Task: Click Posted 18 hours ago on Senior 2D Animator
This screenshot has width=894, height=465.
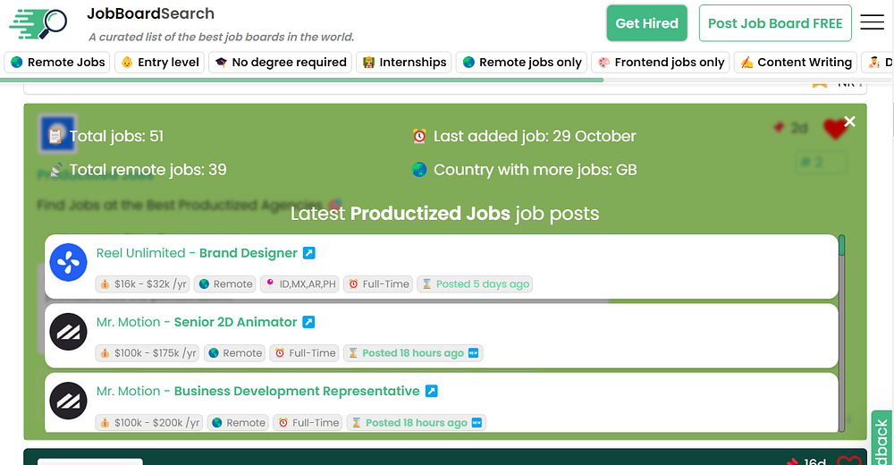Action: [x=413, y=353]
